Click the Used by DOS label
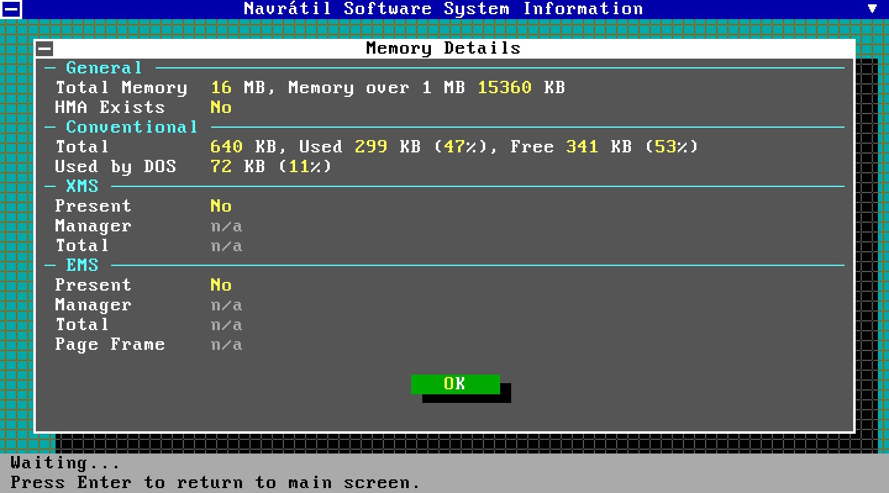 tap(115, 167)
